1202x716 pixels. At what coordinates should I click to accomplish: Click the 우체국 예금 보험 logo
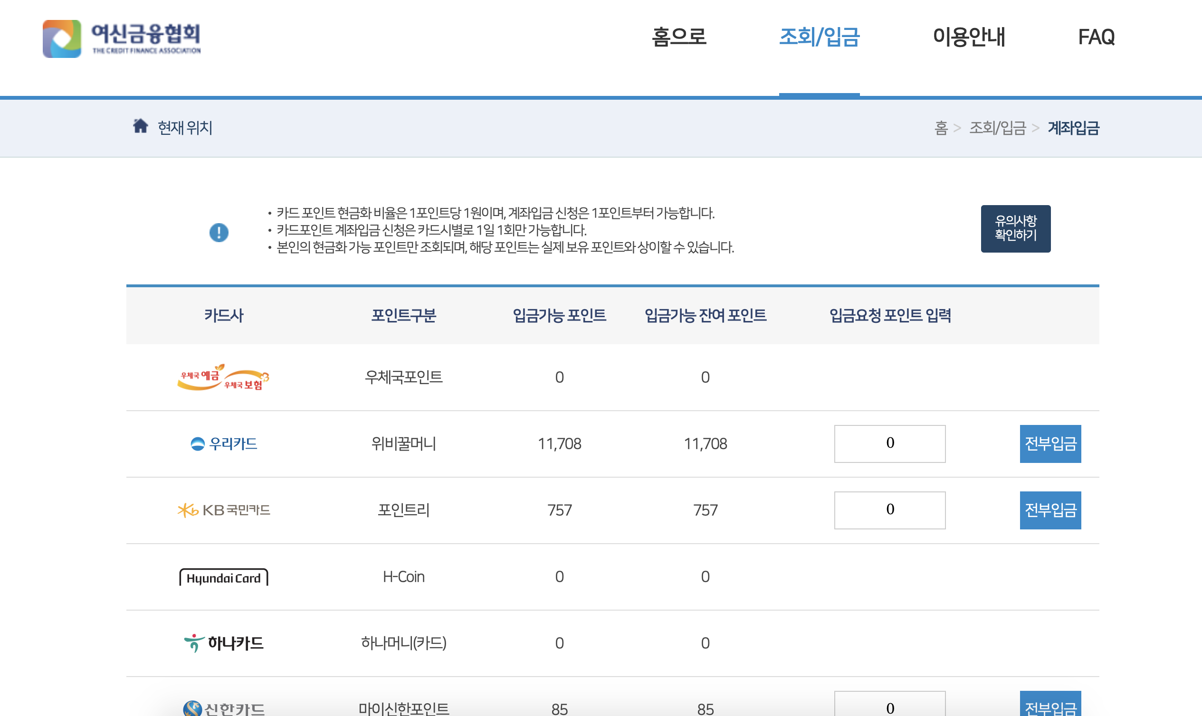(x=223, y=377)
